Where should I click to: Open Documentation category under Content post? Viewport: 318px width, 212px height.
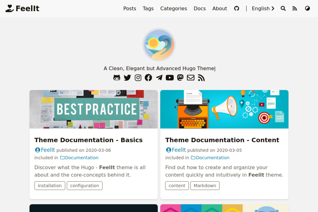(x=210, y=158)
